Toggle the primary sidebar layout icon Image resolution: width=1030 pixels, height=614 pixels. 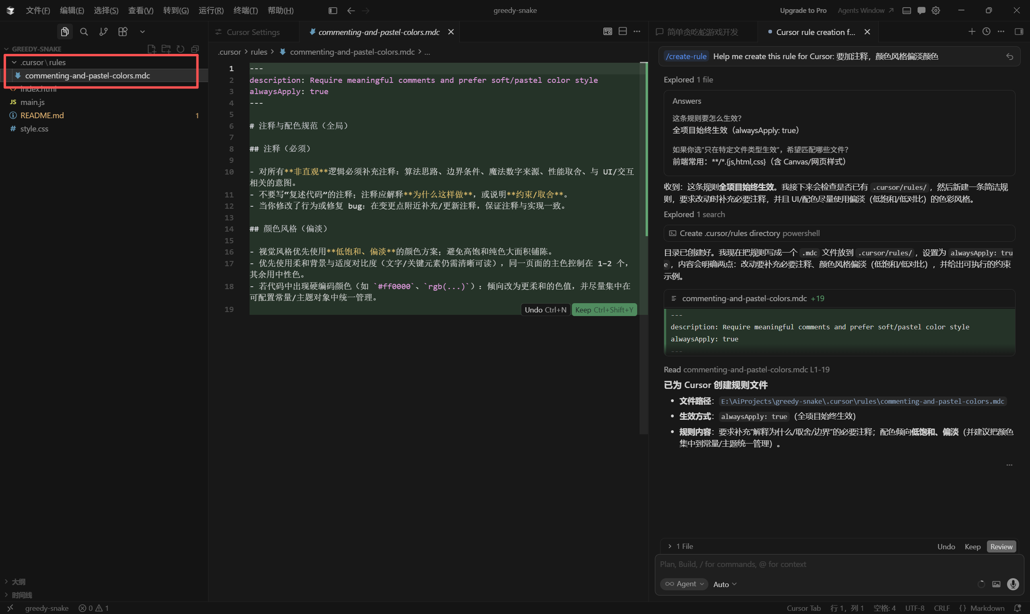(x=332, y=10)
